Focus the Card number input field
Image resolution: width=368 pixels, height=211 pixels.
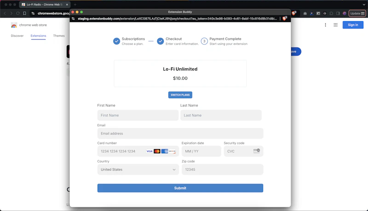(x=138, y=151)
